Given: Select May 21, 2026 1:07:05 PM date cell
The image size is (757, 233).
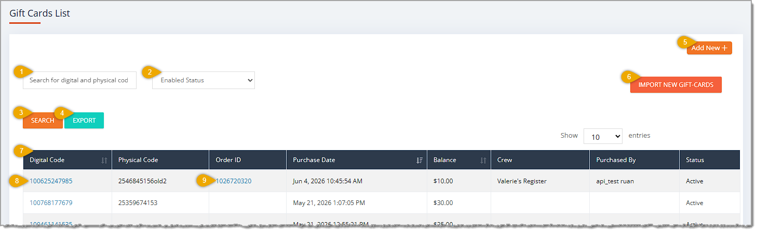Looking at the screenshot, I should point(357,203).
